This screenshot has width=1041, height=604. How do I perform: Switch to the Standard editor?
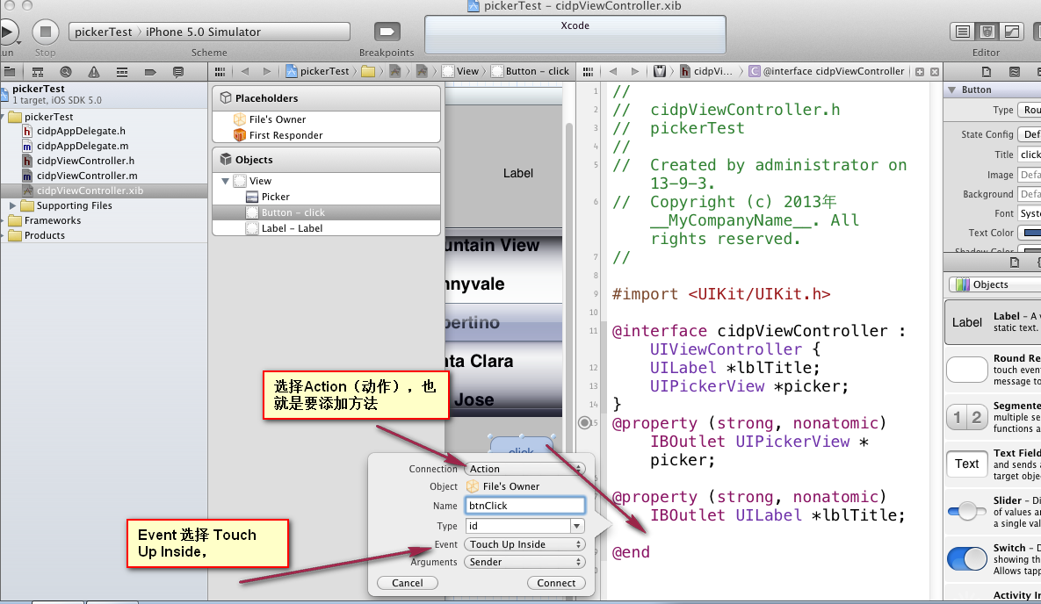[x=963, y=32]
